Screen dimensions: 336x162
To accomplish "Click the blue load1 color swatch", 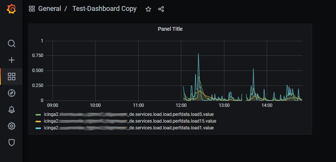I will pos(38,128).
